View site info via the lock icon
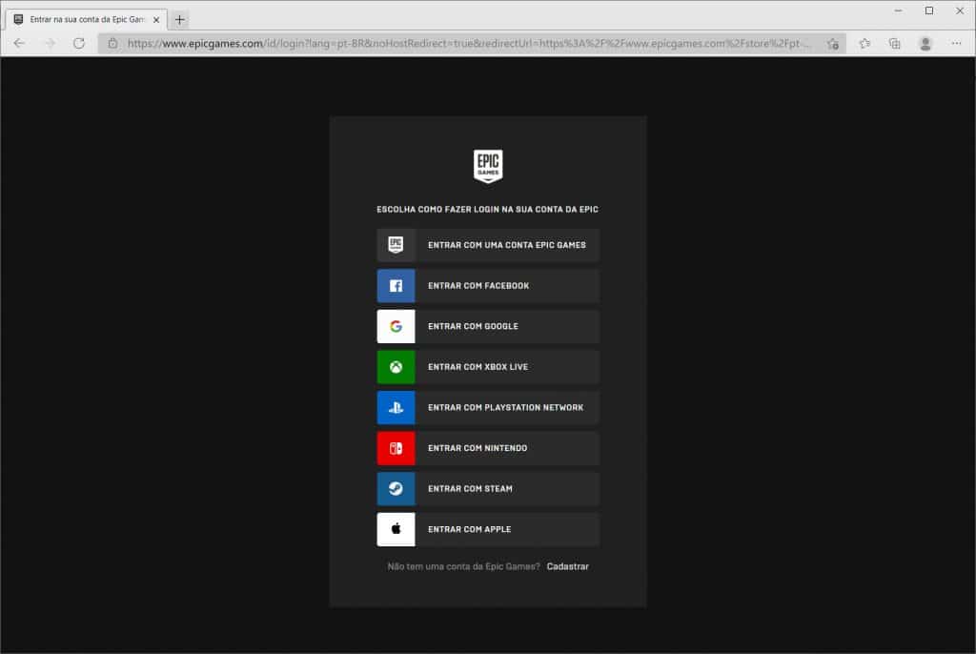Viewport: 976px width, 654px height. coord(112,43)
